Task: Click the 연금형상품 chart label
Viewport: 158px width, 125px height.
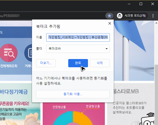Action: (x=93, y=106)
